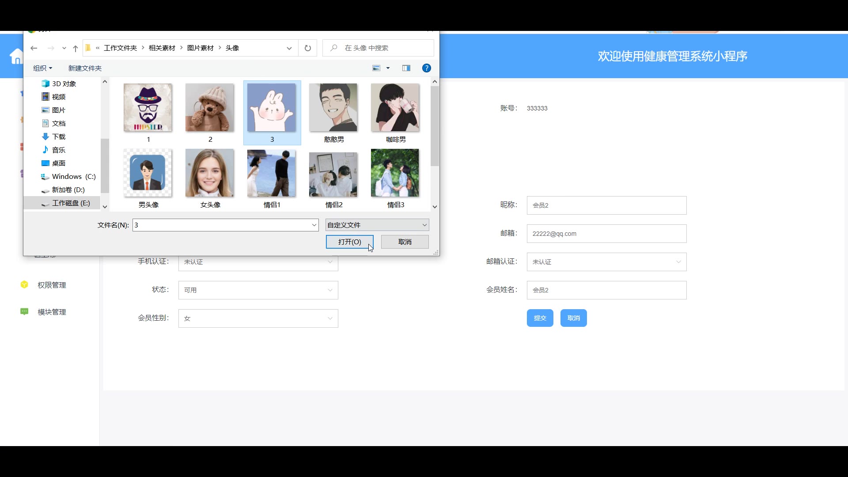
Task: Click the change view icon
Action: pos(376,68)
